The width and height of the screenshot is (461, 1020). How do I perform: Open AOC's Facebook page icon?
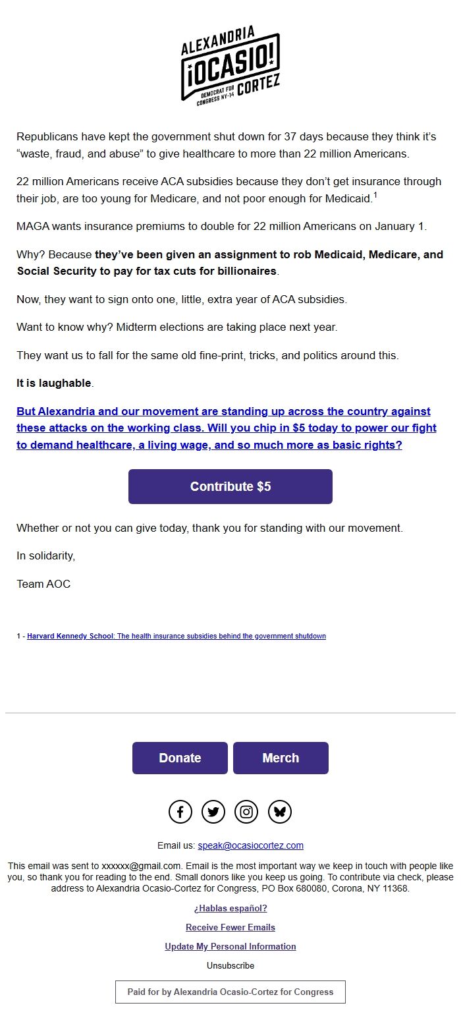click(x=180, y=811)
